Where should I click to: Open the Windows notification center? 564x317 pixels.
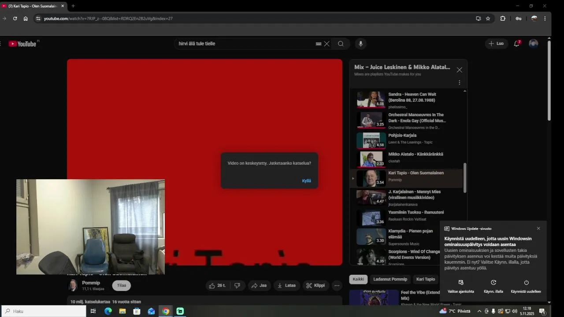pyautogui.click(x=542, y=311)
